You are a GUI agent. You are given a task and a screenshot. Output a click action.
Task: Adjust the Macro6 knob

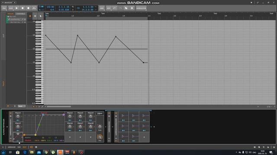click(70, 127)
